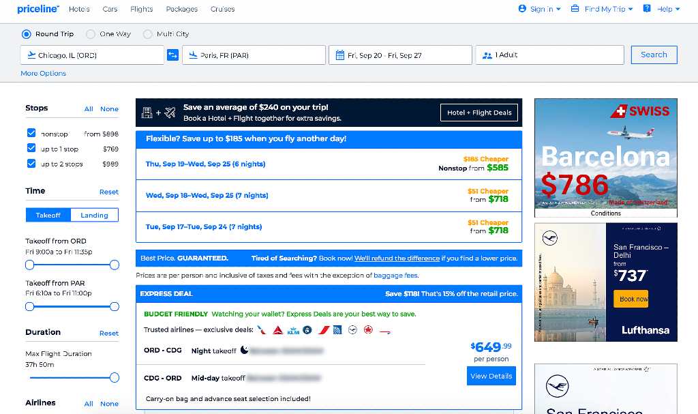Click the Help question mark icon
This screenshot has width=698, height=414.
646,9
